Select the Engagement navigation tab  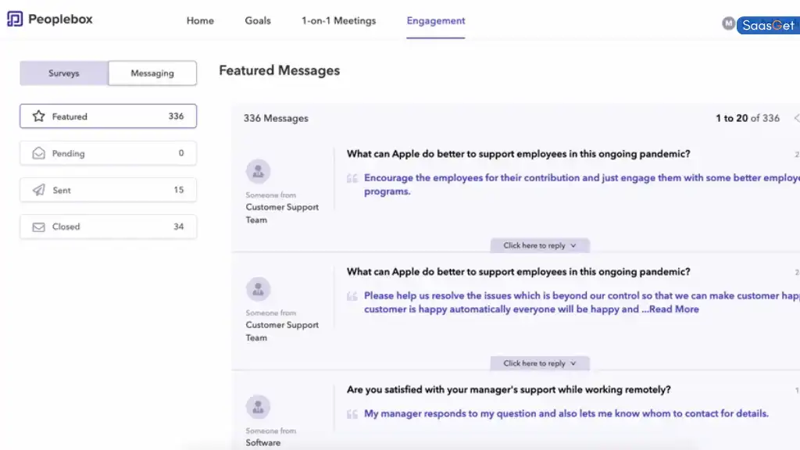pyautogui.click(x=436, y=21)
